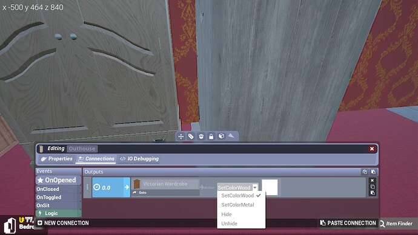Select the OnOpened event

click(58, 180)
